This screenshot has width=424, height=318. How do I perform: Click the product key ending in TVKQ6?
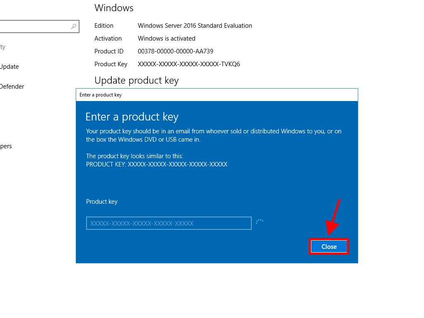click(x=188, y=64)
